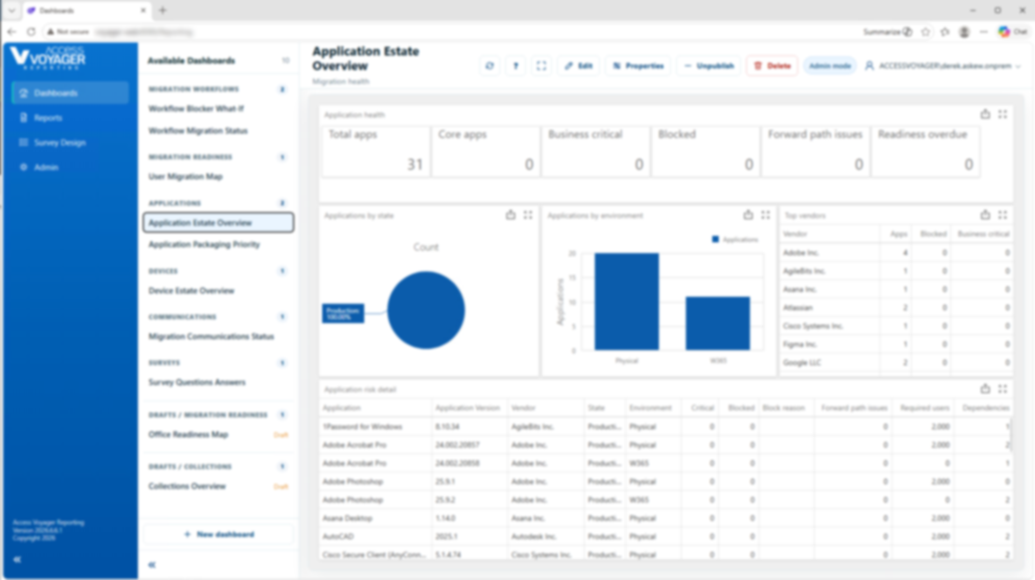Bookmark this page with star icon

point(926,32)
